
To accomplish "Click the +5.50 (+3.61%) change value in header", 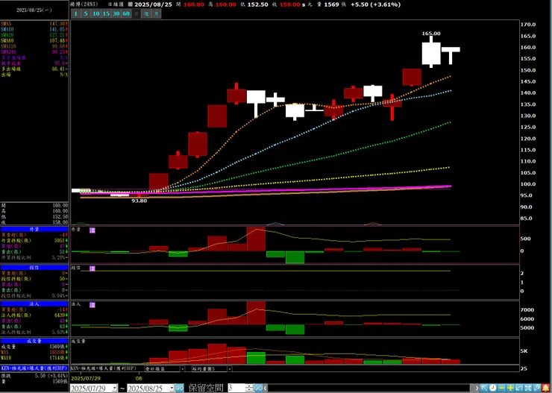I will pos(375,4).
